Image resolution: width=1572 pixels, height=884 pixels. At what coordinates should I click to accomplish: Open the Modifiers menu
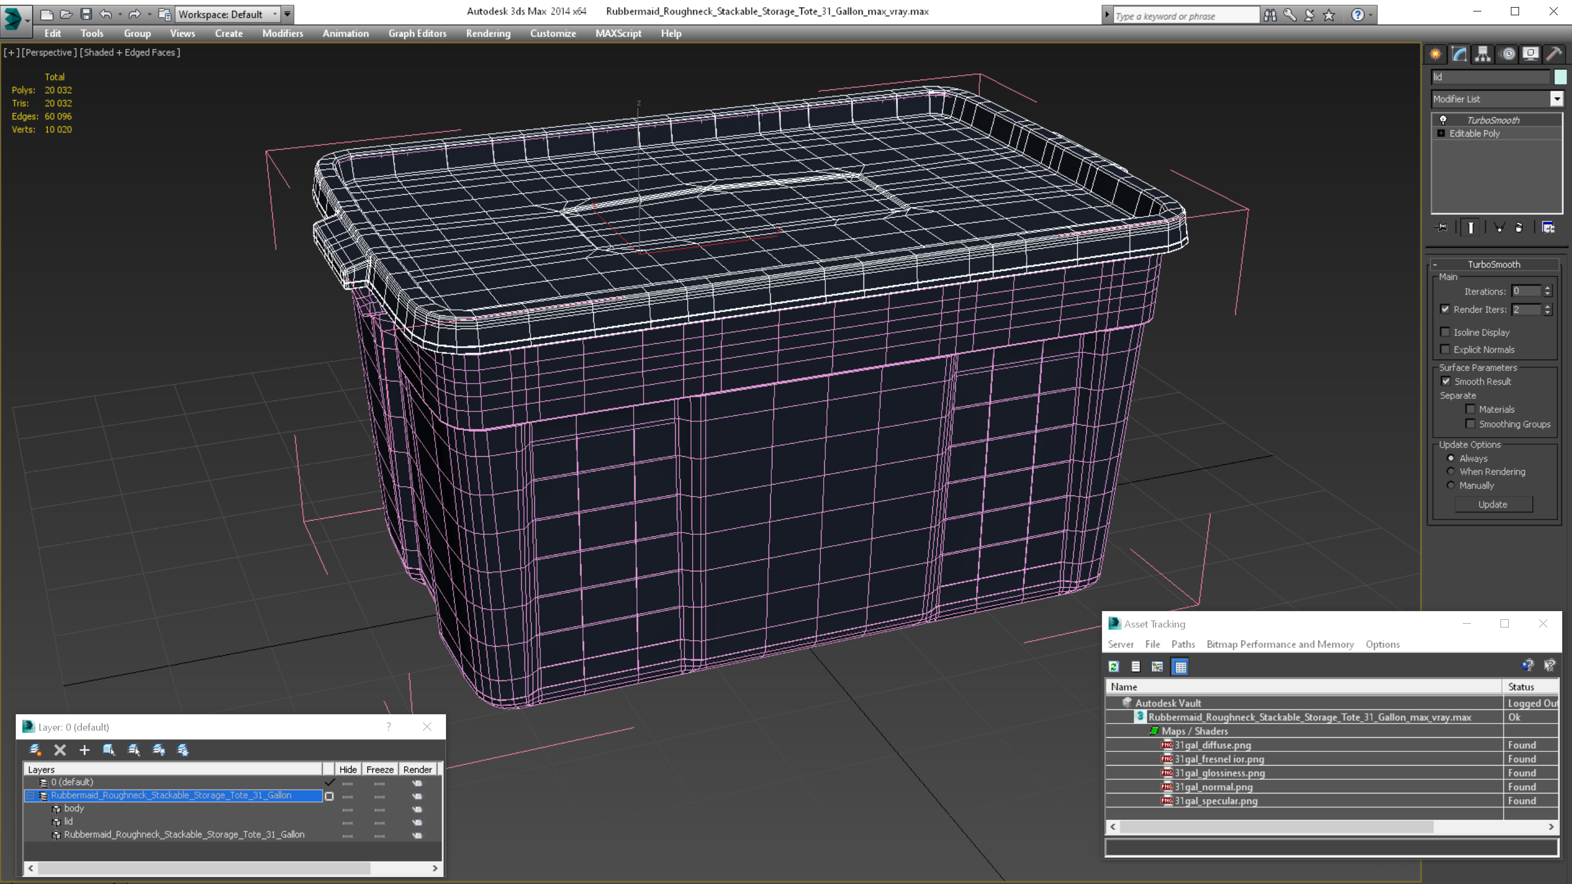point(281,32)
